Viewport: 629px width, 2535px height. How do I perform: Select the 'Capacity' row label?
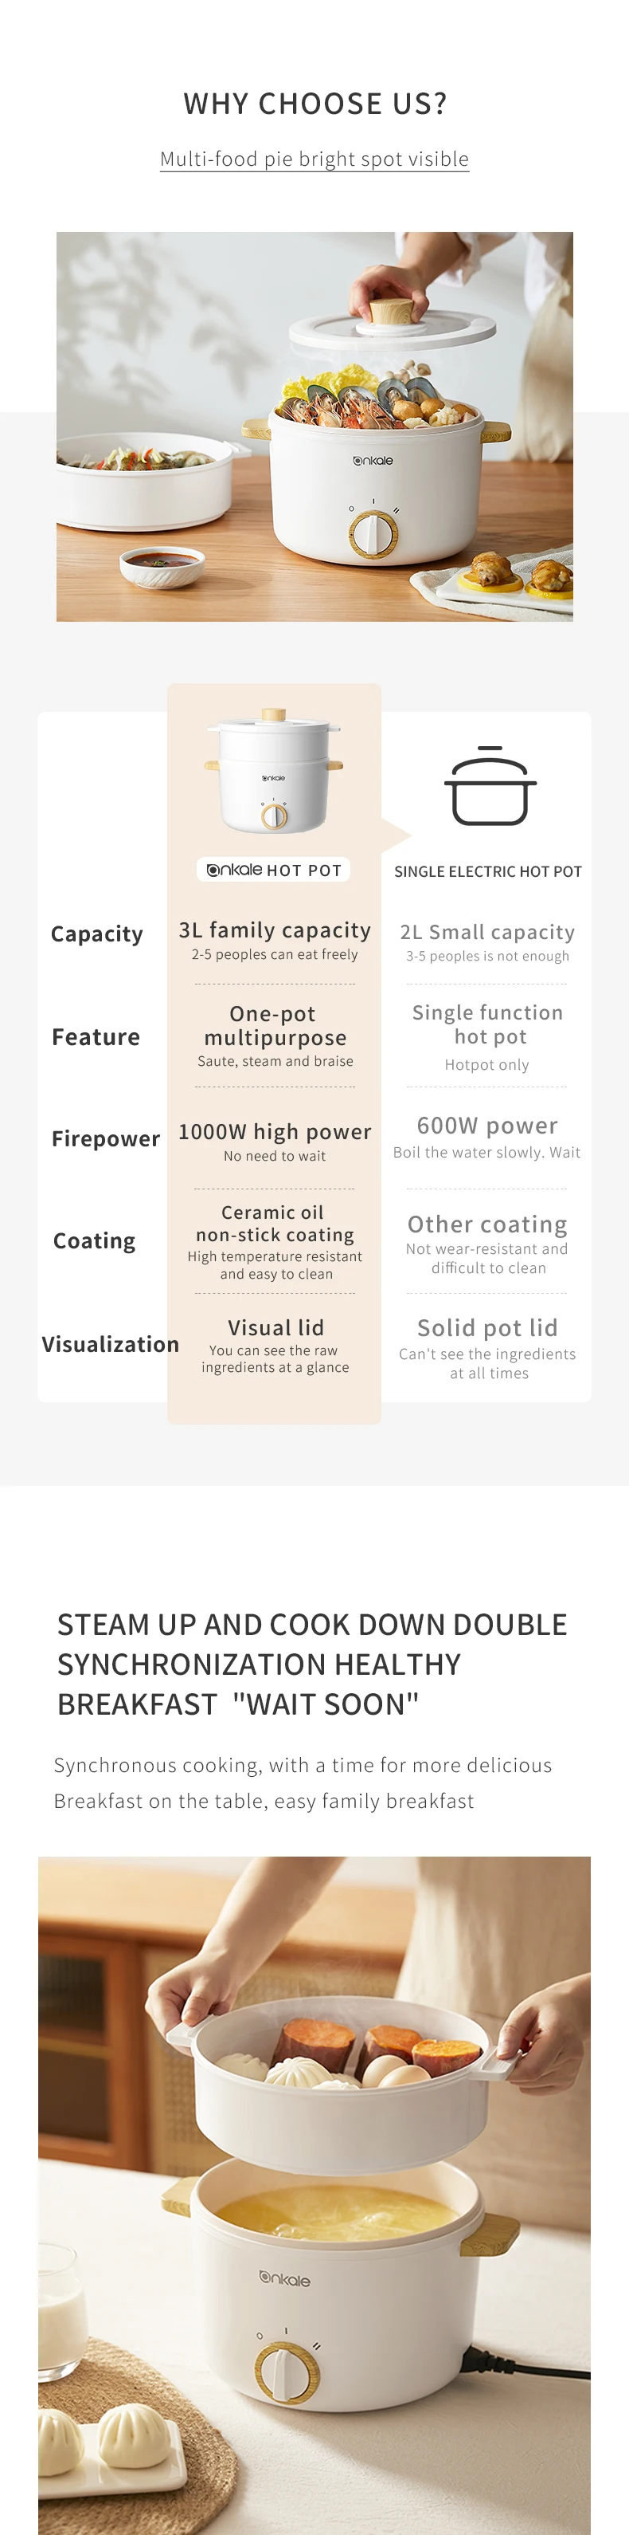96,934
